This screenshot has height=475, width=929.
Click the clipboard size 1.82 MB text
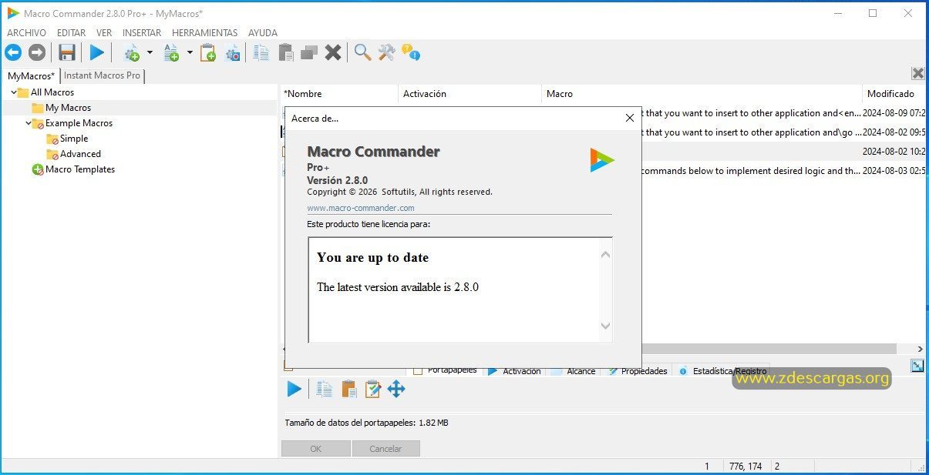(x=366, y=423)
